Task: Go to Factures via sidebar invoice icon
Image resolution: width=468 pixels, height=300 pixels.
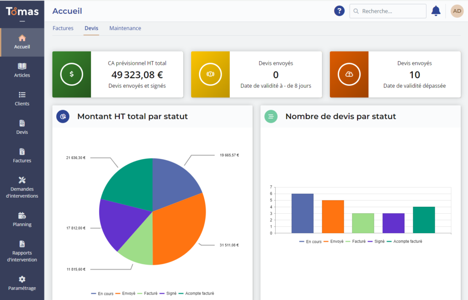Action: 22,152
